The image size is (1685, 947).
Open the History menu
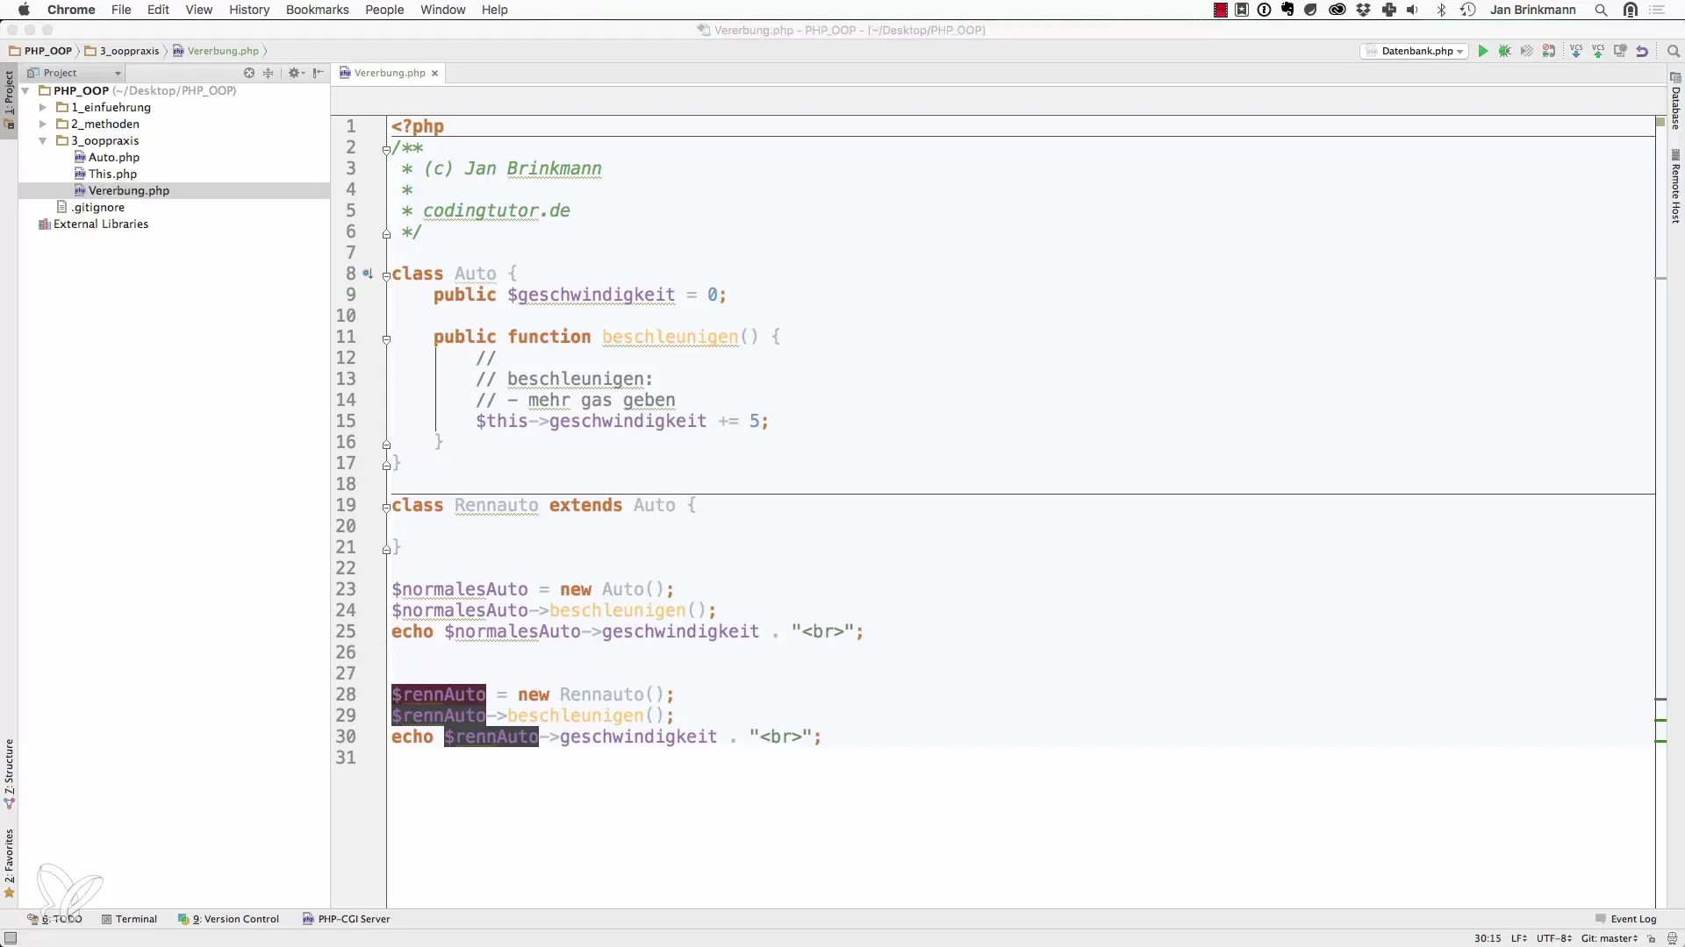[249, 10]
